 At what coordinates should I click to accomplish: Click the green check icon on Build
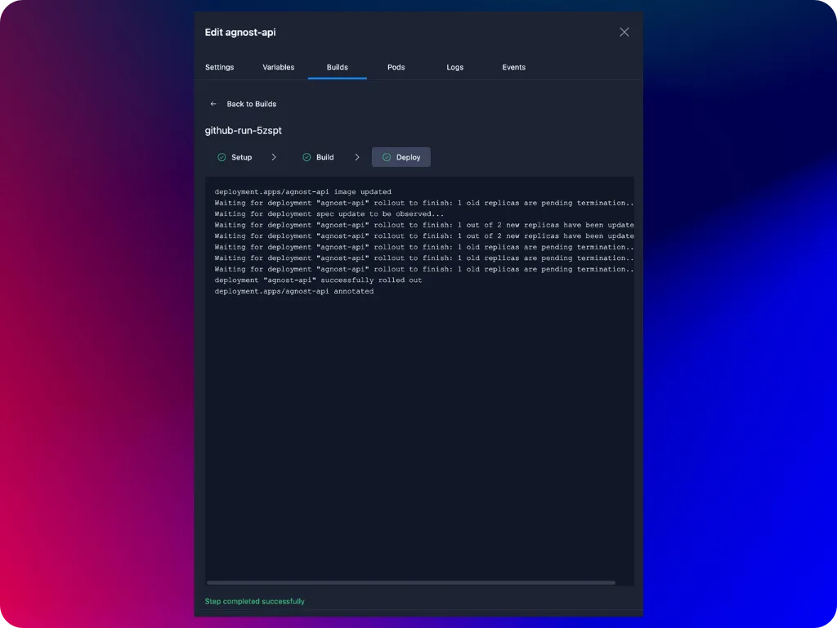pos(307,157)
